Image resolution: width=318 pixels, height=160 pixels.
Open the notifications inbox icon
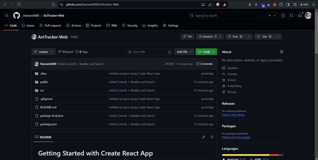tap(300, 15)
